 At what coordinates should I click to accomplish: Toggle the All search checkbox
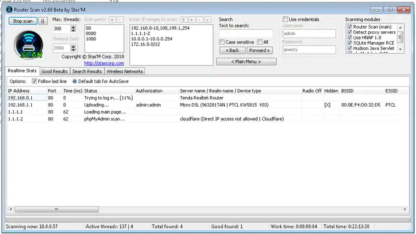pyautogui.click(x=259, y=42)
